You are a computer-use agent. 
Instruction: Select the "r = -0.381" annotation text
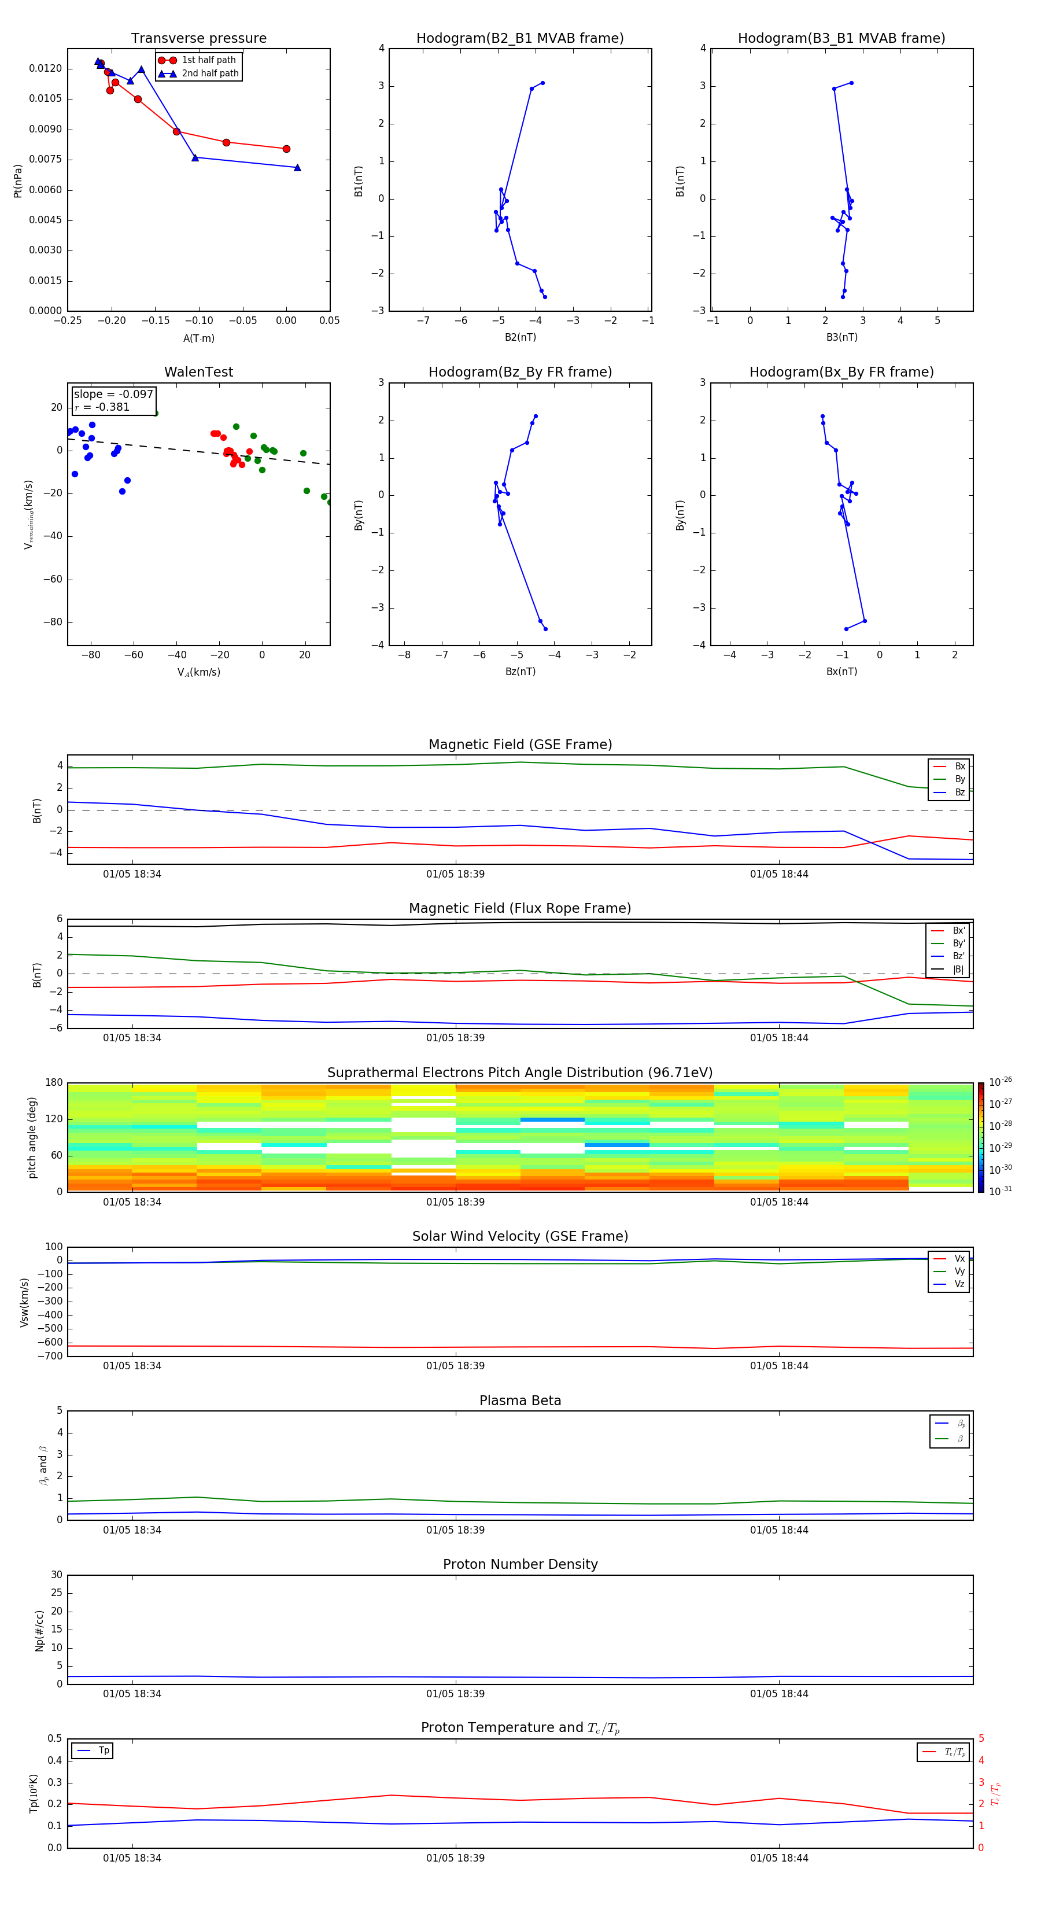(x=102, y=407)
